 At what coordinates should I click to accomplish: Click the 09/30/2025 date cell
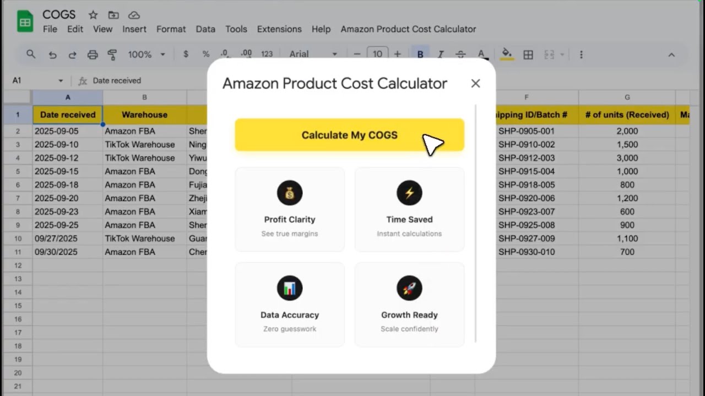pos(68,252)
